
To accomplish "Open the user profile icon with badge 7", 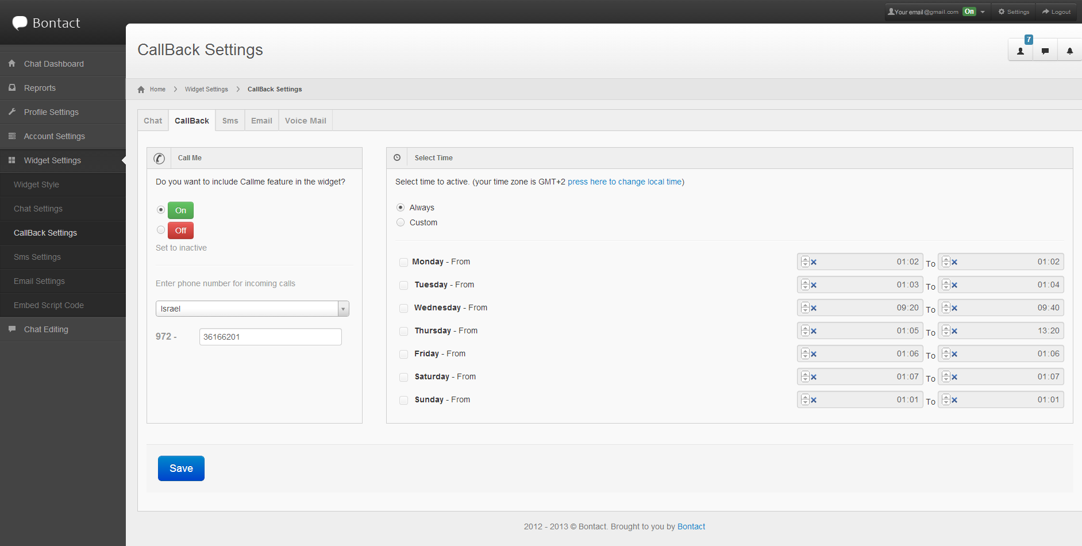I will click(1021, 51).
